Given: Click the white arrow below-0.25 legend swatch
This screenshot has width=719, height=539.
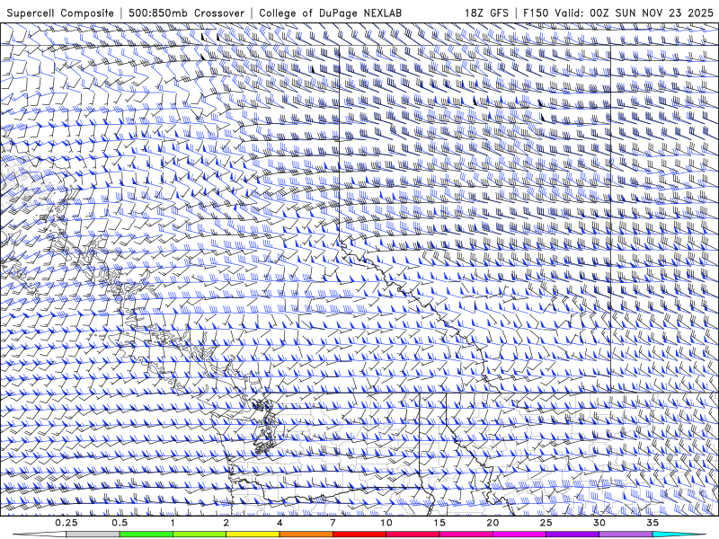Looking at the screenshot, I should pos(40,535).
